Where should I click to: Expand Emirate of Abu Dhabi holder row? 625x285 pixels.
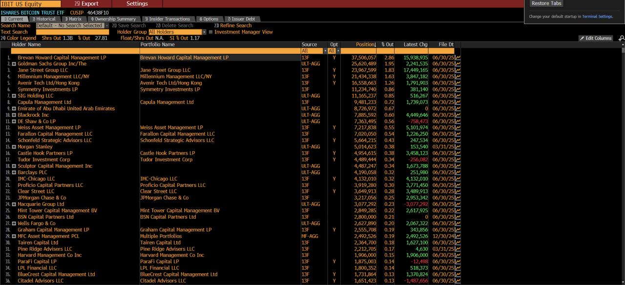[14, 108]
